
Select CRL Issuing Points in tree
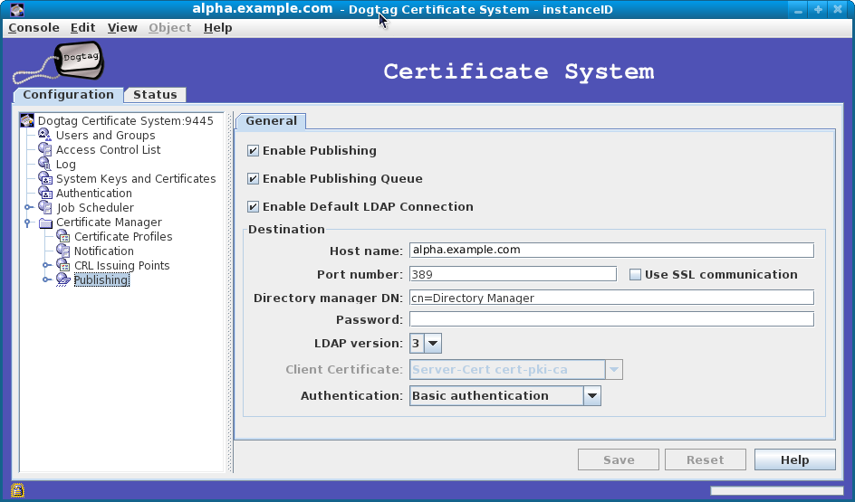[x=121, y=266]
